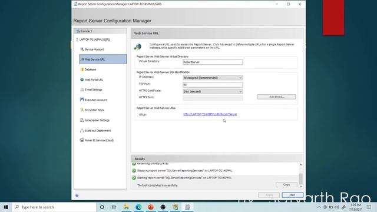Click the Exit button
377x212 pixels.
click(x=293, y=195)
